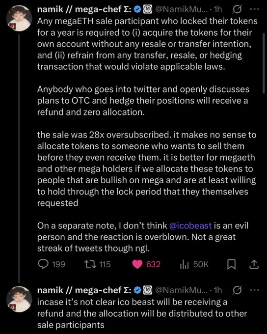Click the verified checkmark on second tweet

pyautogui.click(x=138, y=290)
